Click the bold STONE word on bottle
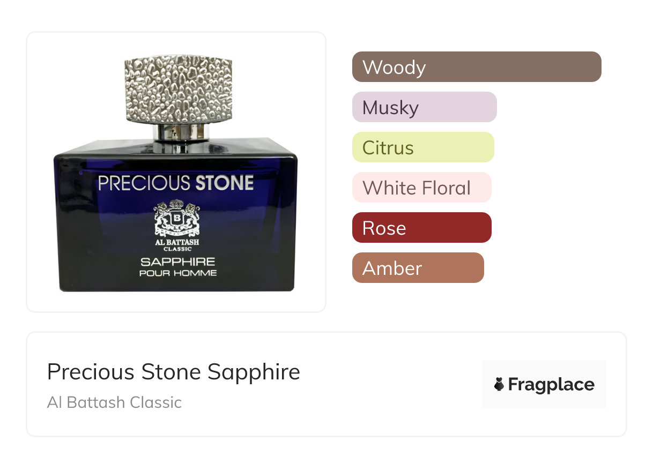Viewport: 653px width, 463px height. [x=224, y=183]
